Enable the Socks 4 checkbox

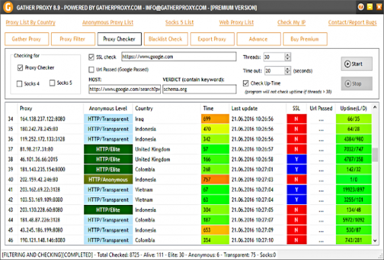[x=20, y=83]
